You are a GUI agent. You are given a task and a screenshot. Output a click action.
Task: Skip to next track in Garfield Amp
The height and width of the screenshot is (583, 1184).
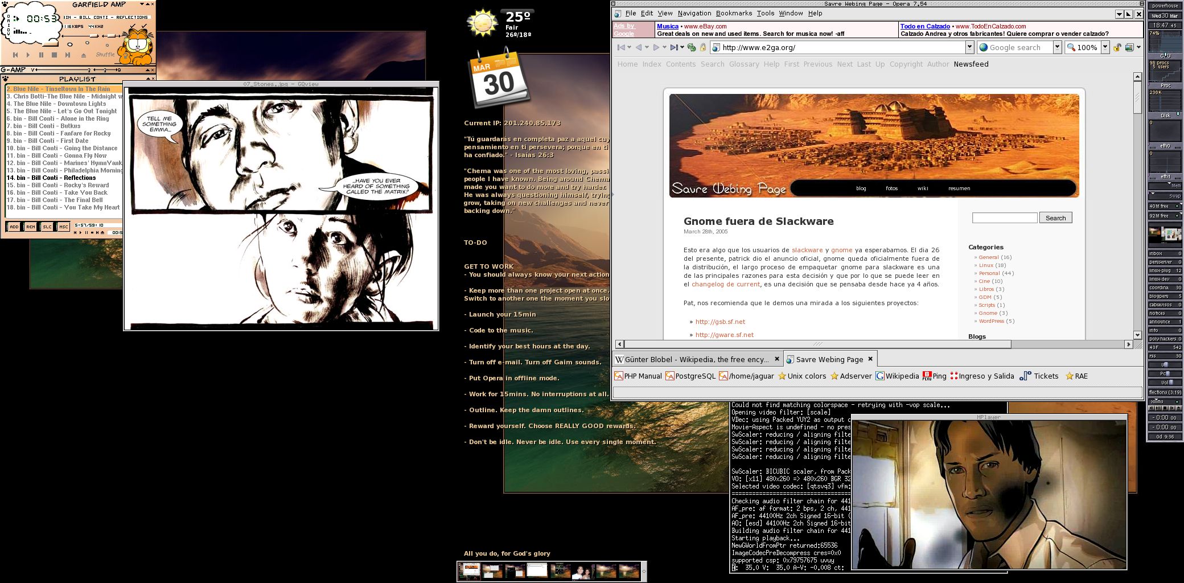(68, 55)
